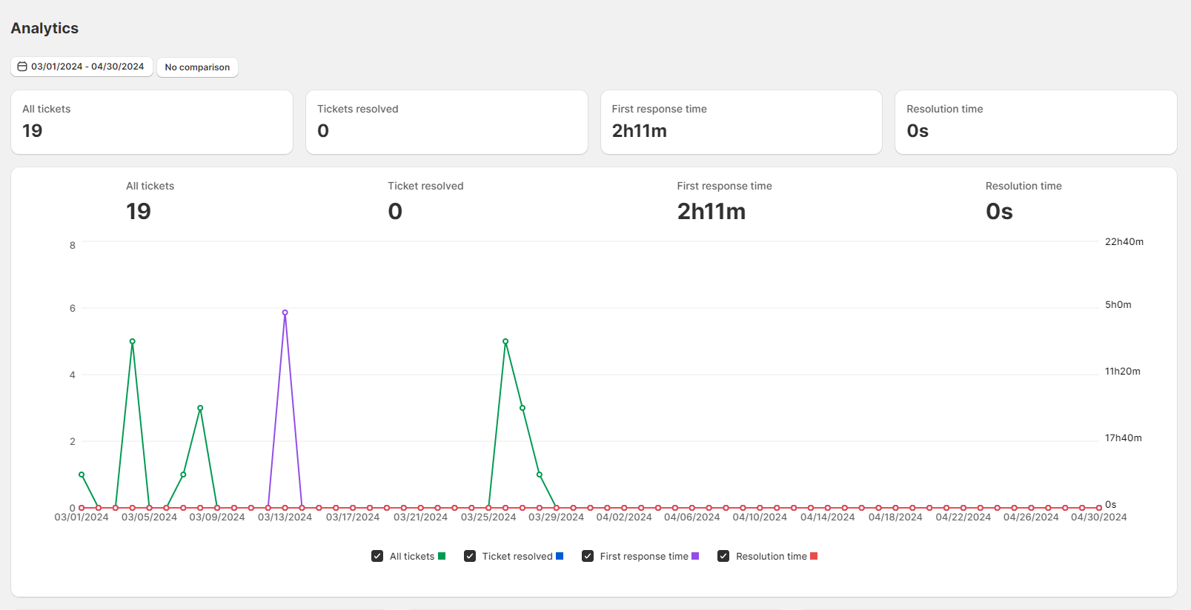Click the green data point at value 3 near 03/08/2024
The image size is (1191, 610).
click(x=200, y=408)
